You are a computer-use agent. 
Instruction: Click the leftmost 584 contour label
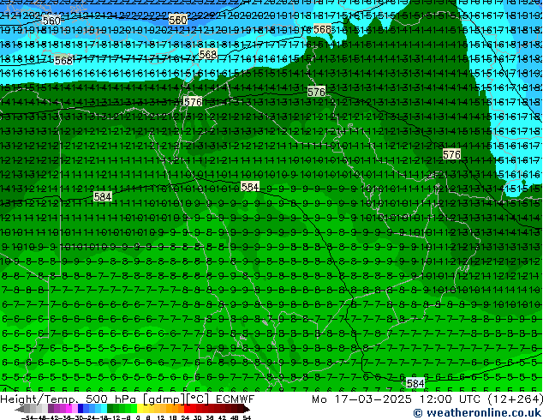(103, 197)
